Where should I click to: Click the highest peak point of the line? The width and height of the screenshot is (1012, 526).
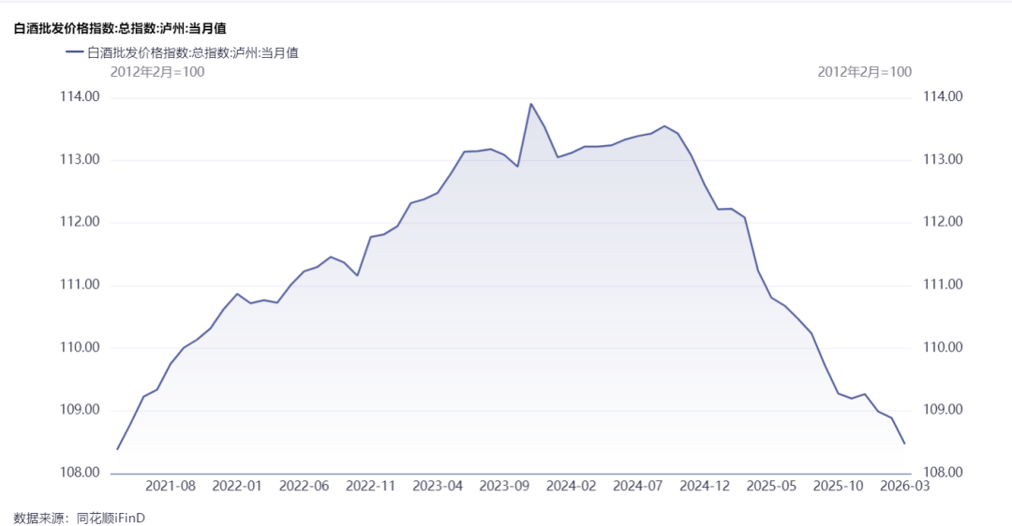[x=531, y=104]
